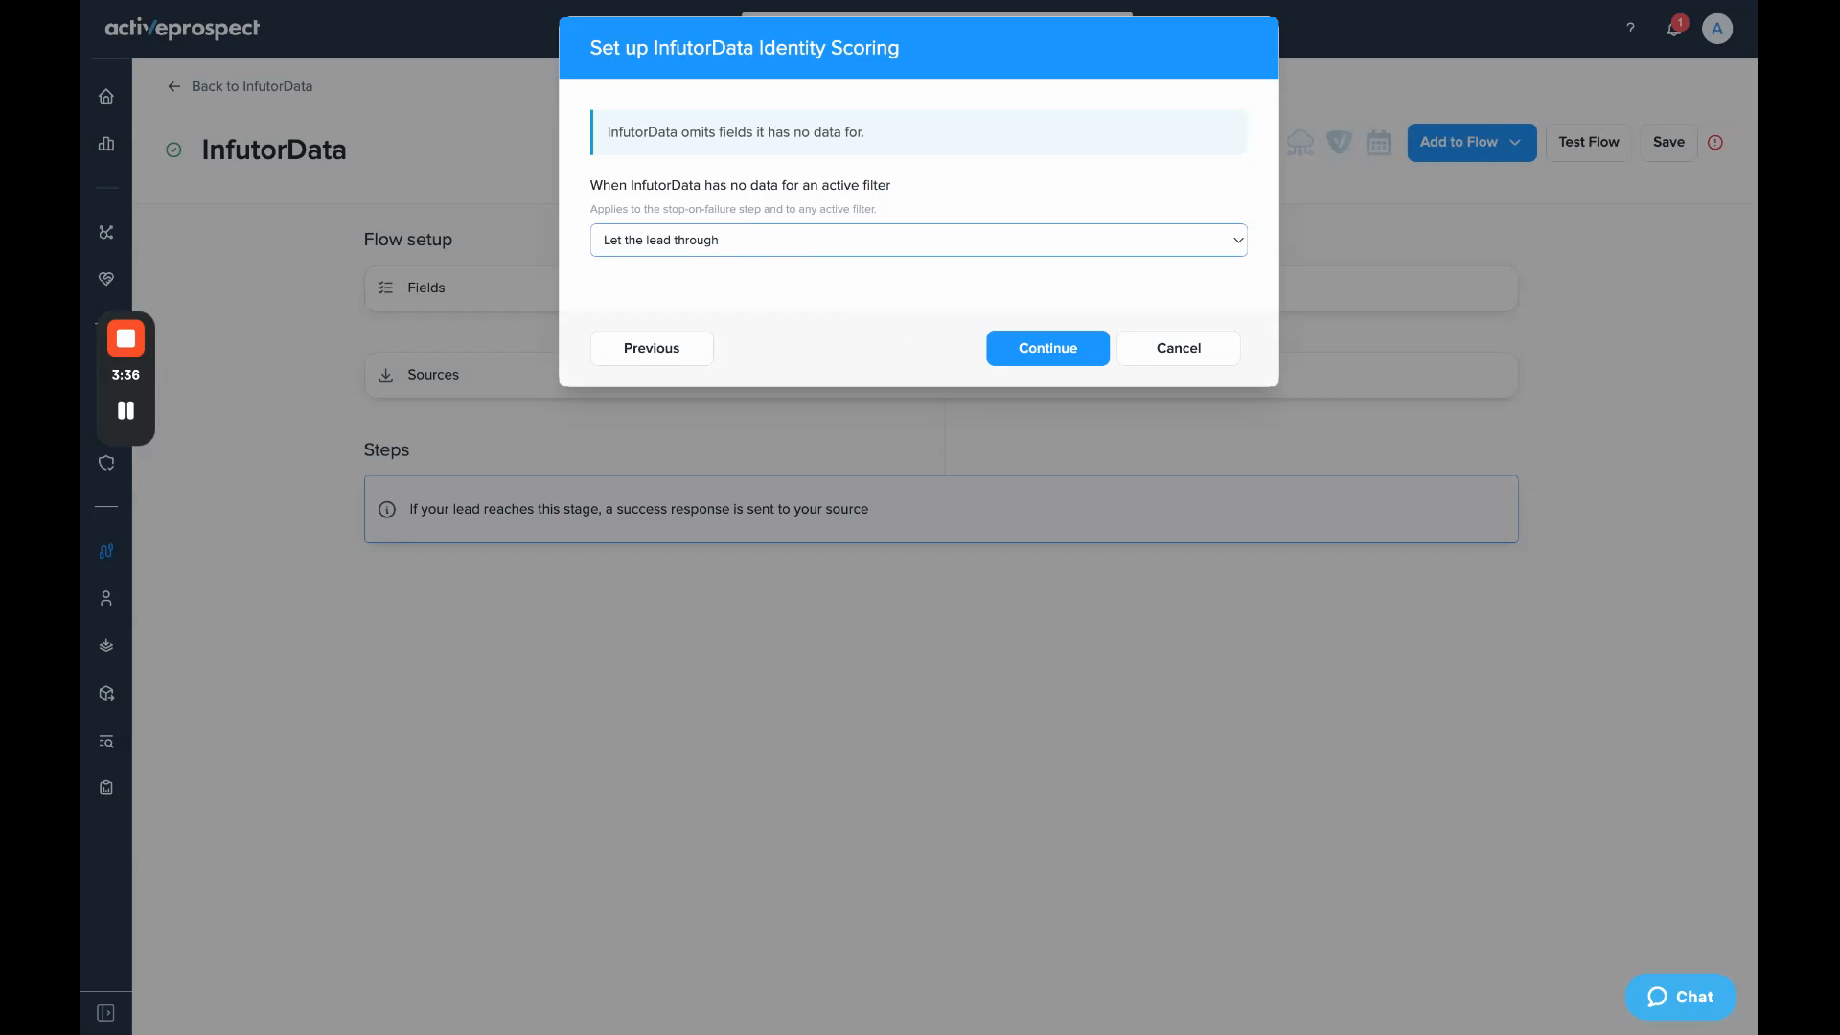
Task: Expand sidebar using bottom panel toggle icon
Action: (106, 1013)
